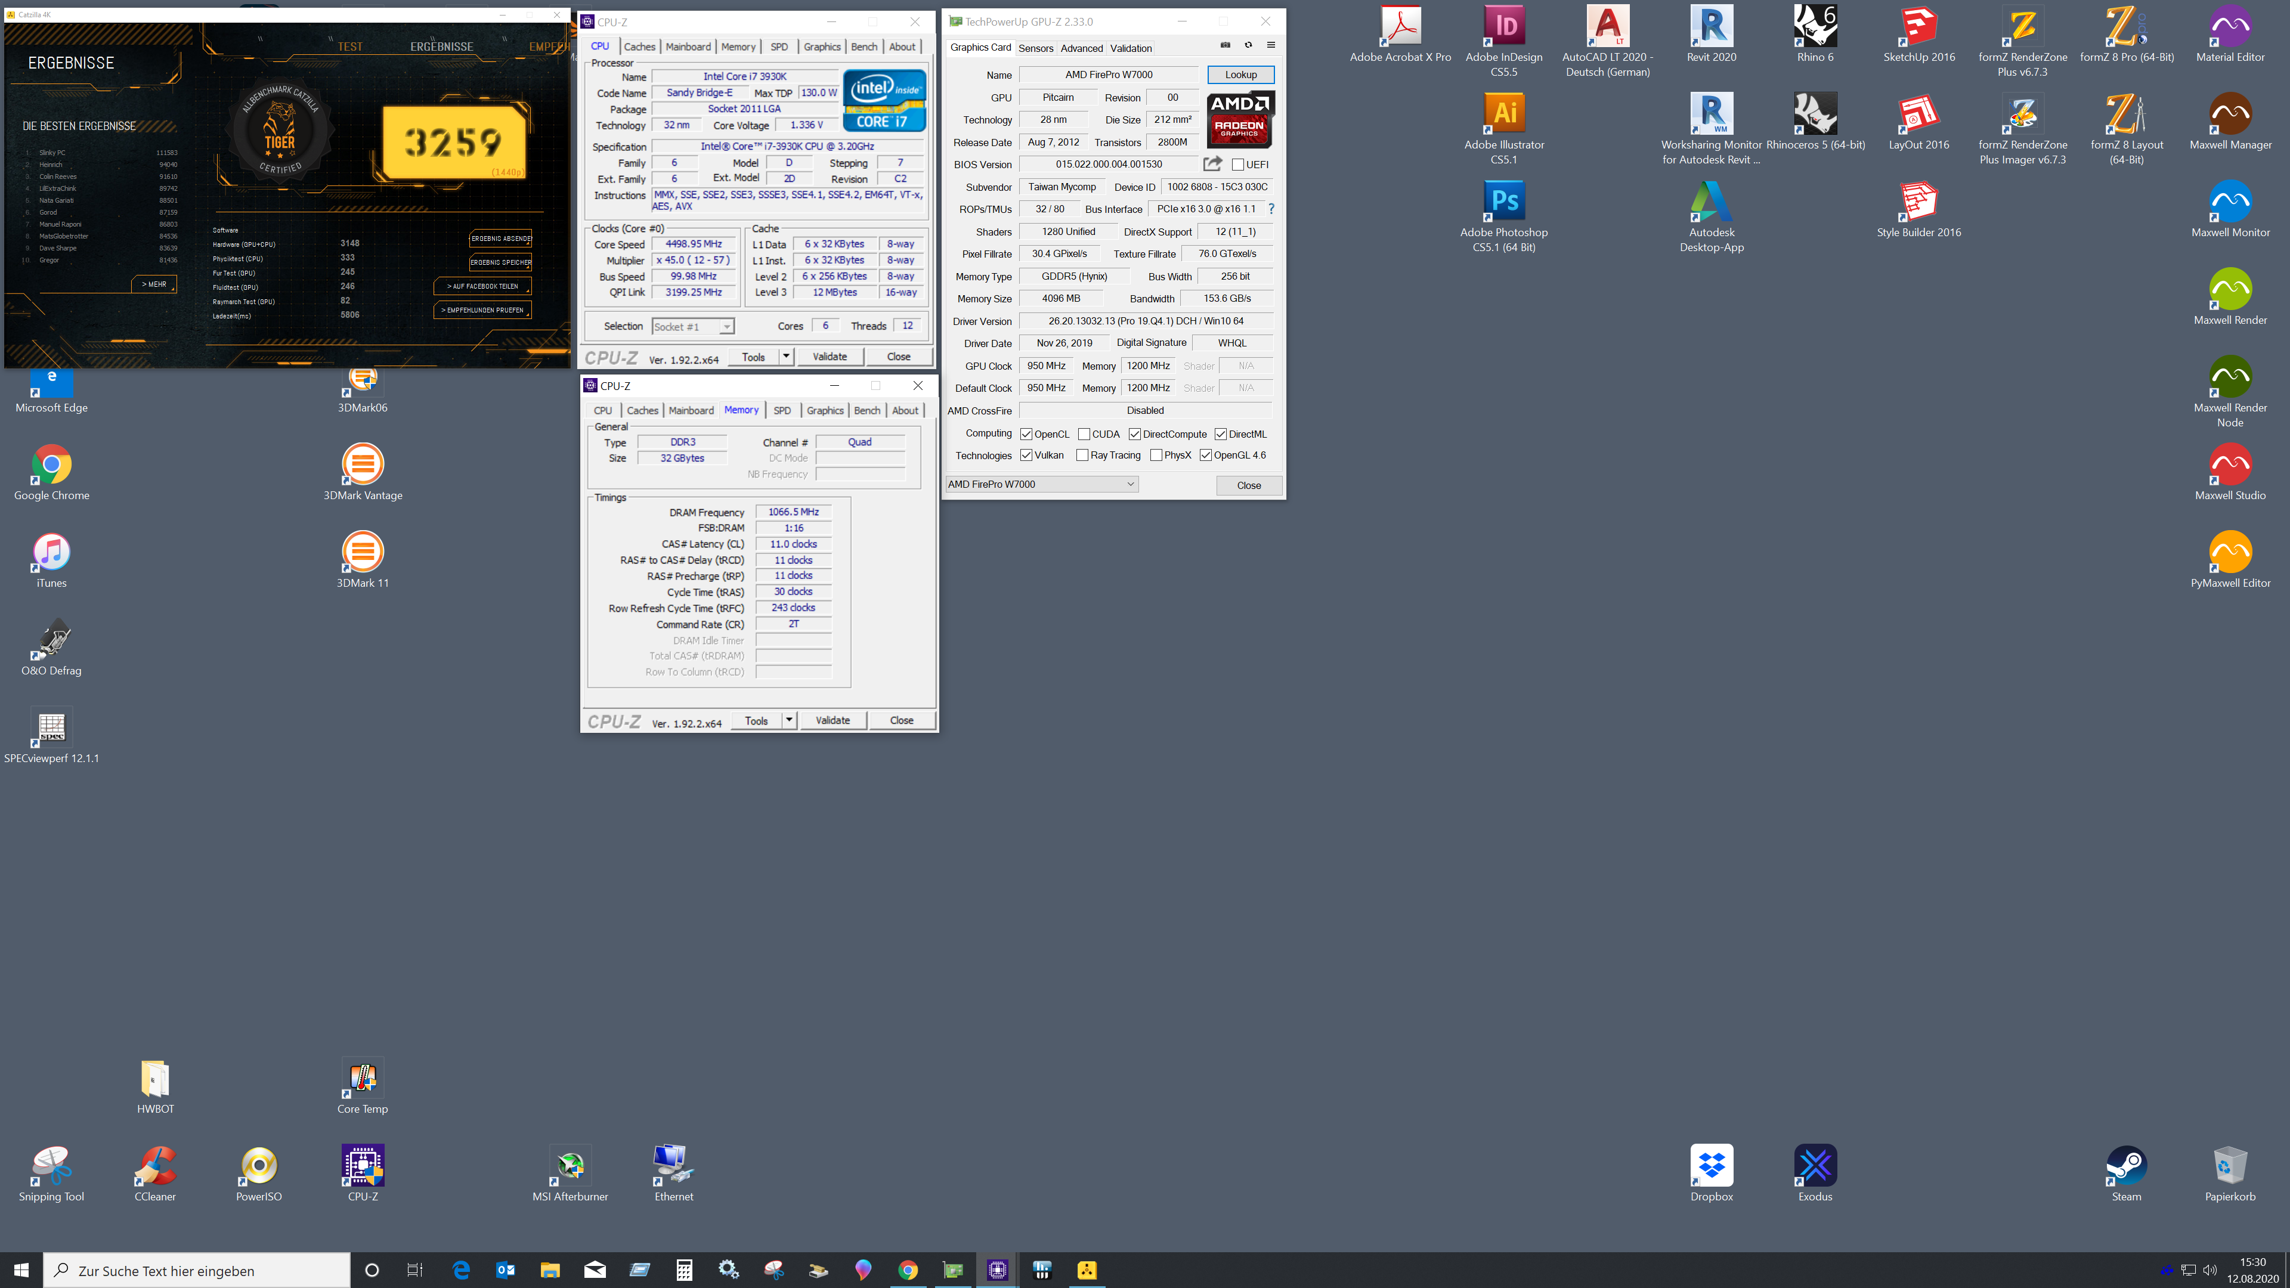
Task: Click the BIOS version share/export icon in GPU-Z
Action: 1212,163
